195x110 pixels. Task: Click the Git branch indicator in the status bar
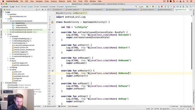tap(165, 109)
